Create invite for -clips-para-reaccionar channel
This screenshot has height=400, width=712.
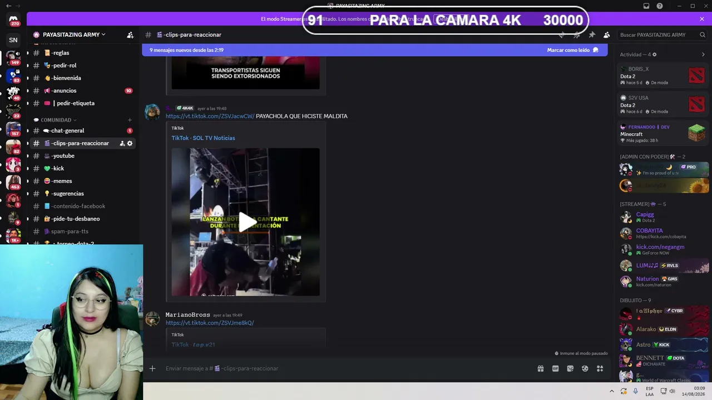click(122, 143)
